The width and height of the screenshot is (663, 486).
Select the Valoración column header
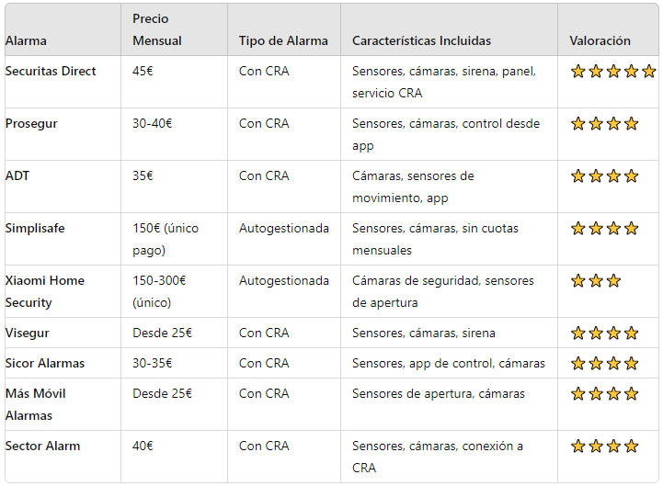coord(600,41)
